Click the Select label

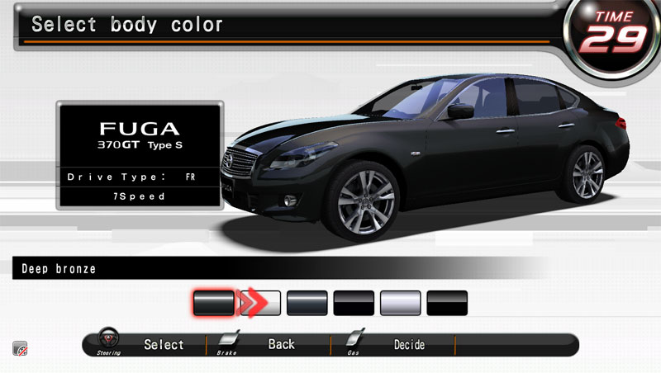(164, 345)
